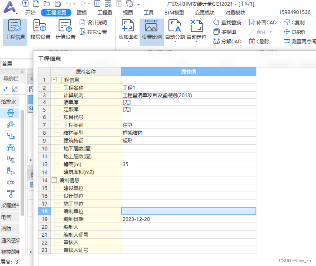Click 测量两点间 measure tool
This screenshot has width=316, height=266.
tap(299, 41)
